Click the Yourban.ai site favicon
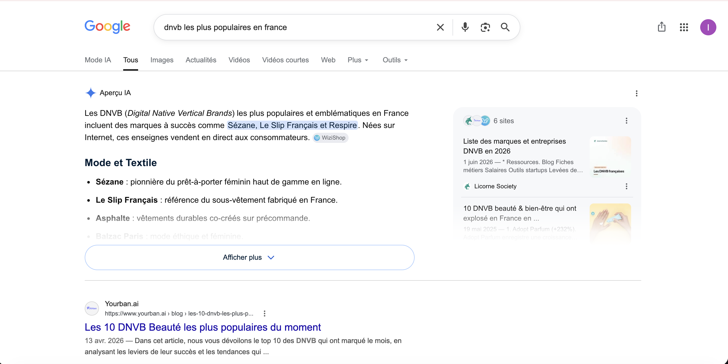 (92, 308)
